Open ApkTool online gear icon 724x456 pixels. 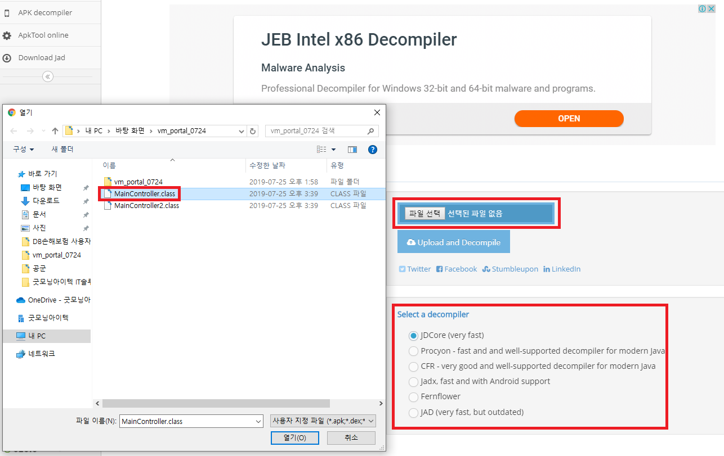[7, 35]
